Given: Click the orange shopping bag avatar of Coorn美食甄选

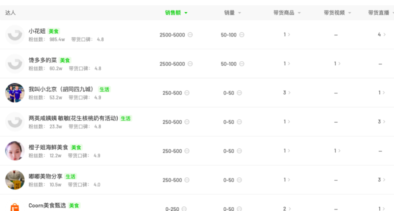Looking at the screenshot, I should click(15, 207).
